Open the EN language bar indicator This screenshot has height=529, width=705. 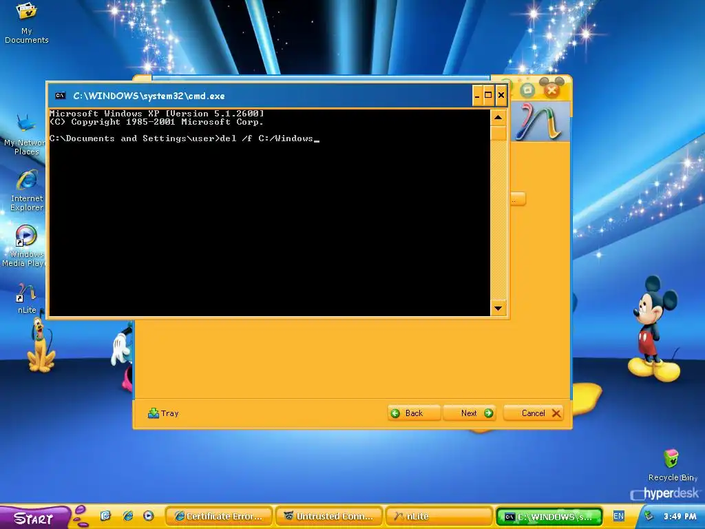(x=618, y=516)
